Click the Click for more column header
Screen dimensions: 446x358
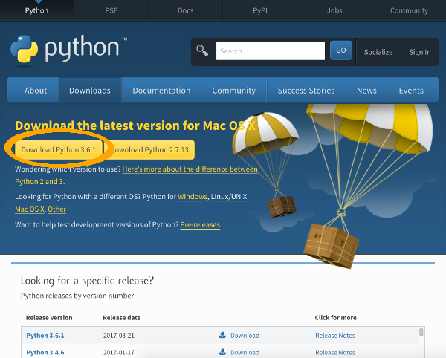point(336,318)
